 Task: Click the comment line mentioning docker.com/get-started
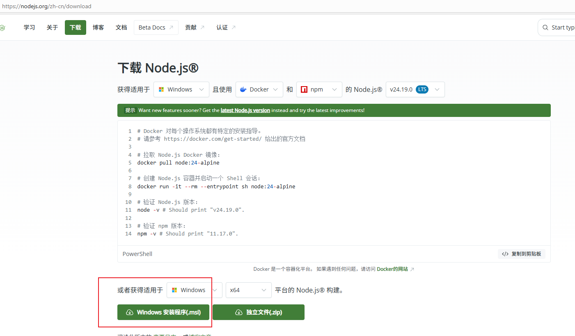click(222, 139)
